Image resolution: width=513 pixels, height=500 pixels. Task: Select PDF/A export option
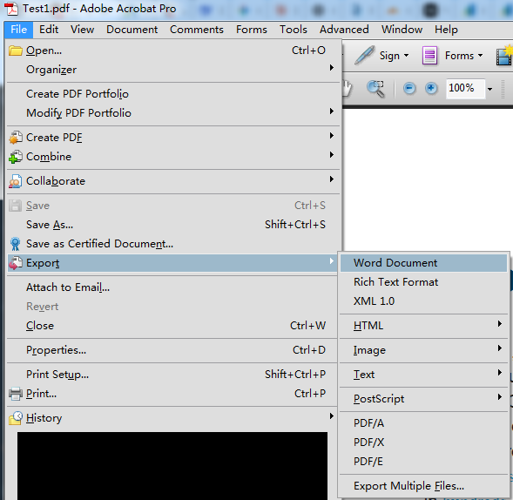423,423
